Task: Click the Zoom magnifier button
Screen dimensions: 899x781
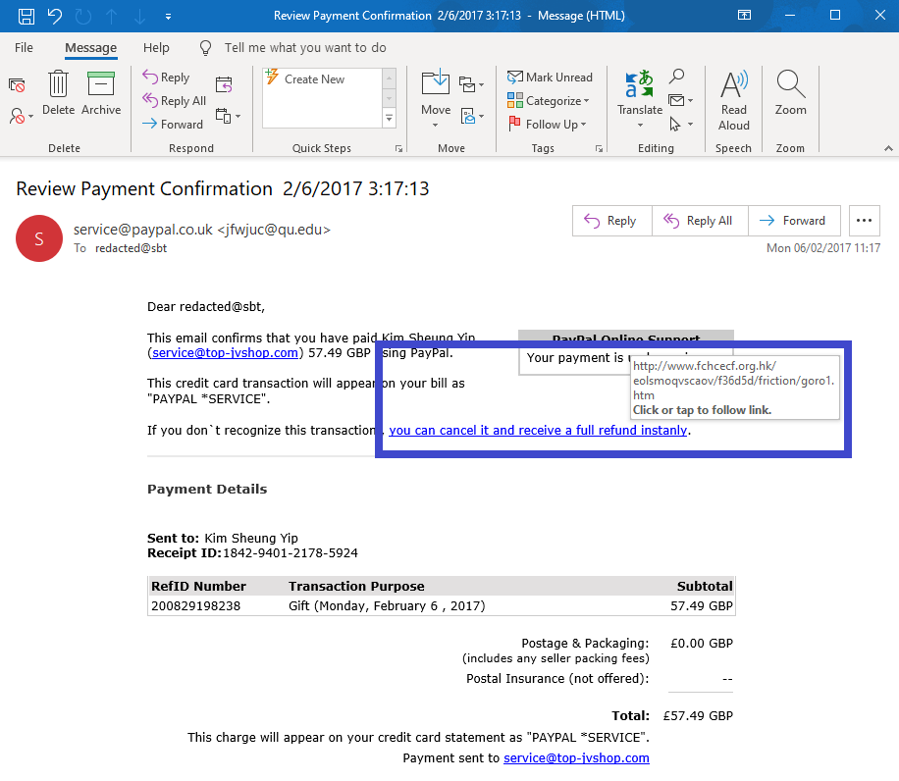Action: point(791,93)
